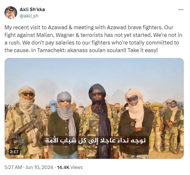Open the 5:27 AM Jun 10, 2024 timestamp

pyautogui.click(x=29, y=167)
